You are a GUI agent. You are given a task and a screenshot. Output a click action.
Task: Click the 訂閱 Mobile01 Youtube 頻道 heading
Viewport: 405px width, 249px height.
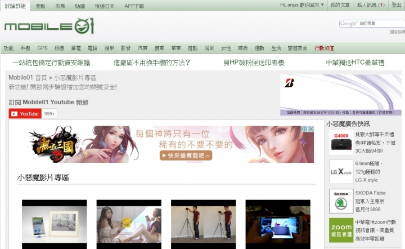[x=48, y=103]
